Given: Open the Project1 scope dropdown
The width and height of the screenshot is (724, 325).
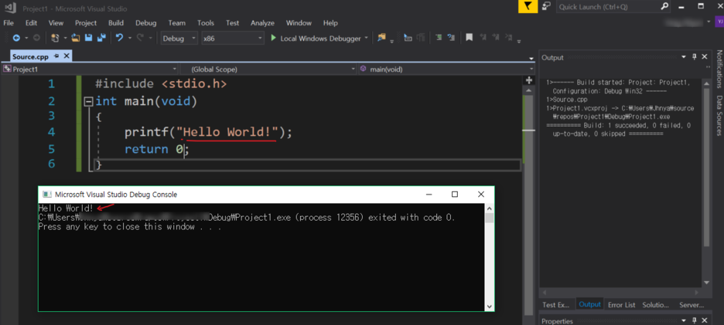Looking at the screenshot, I should 90,69.
